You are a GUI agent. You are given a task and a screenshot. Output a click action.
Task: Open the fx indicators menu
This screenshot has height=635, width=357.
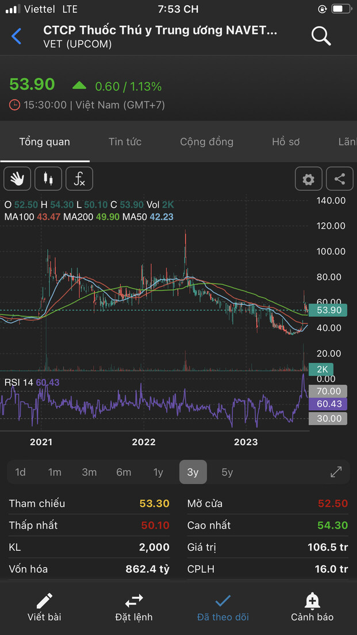coord(79,179)
